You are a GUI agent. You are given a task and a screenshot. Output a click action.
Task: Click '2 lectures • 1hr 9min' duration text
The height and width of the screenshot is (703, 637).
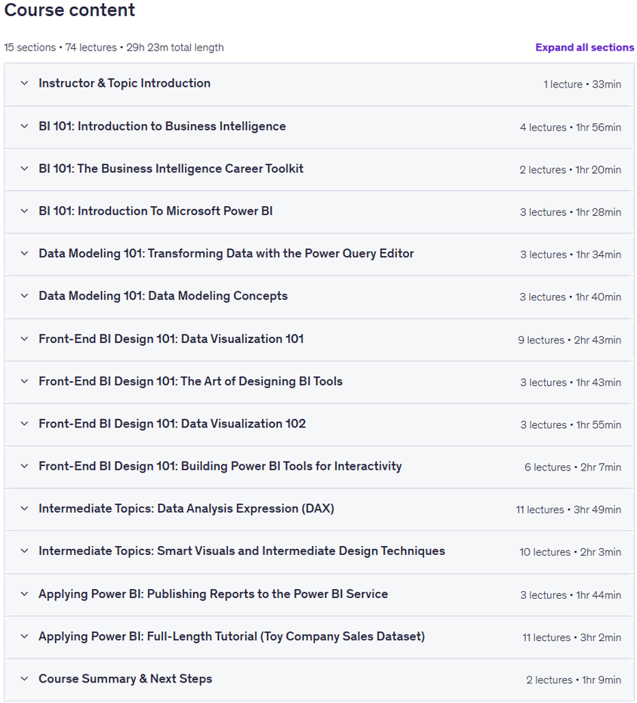tap(574, 680)
